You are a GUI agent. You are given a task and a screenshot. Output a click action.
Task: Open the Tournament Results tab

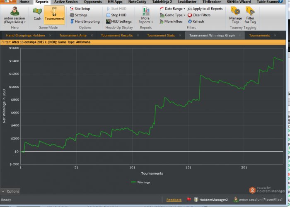point(117,36)
